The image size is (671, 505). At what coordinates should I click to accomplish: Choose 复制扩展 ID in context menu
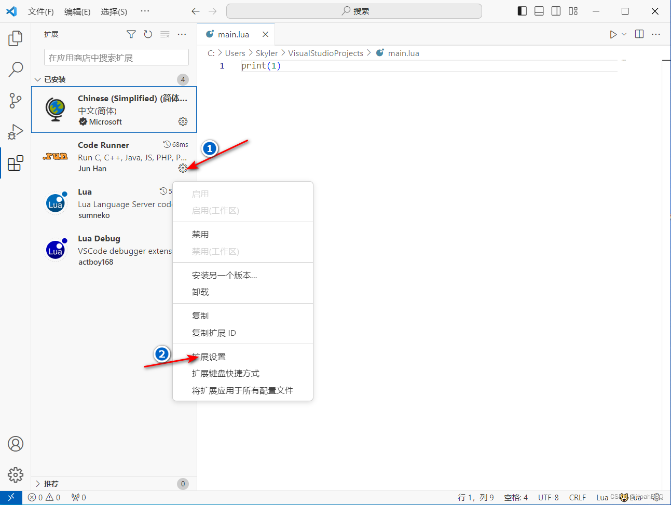243,333
